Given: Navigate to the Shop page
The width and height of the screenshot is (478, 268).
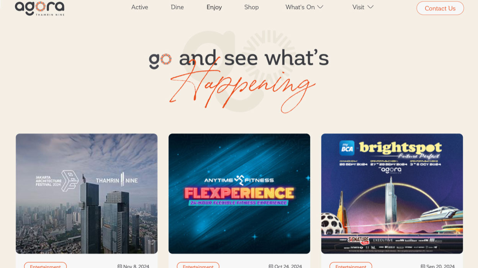Looking at the screenshot, I should tap(252, 7).
